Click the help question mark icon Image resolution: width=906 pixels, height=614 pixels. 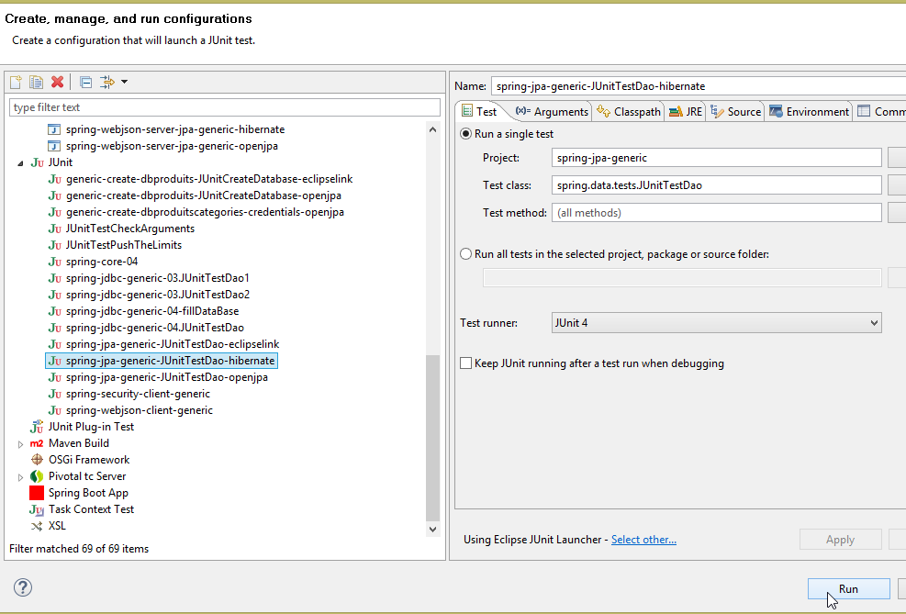coord(23,588)
